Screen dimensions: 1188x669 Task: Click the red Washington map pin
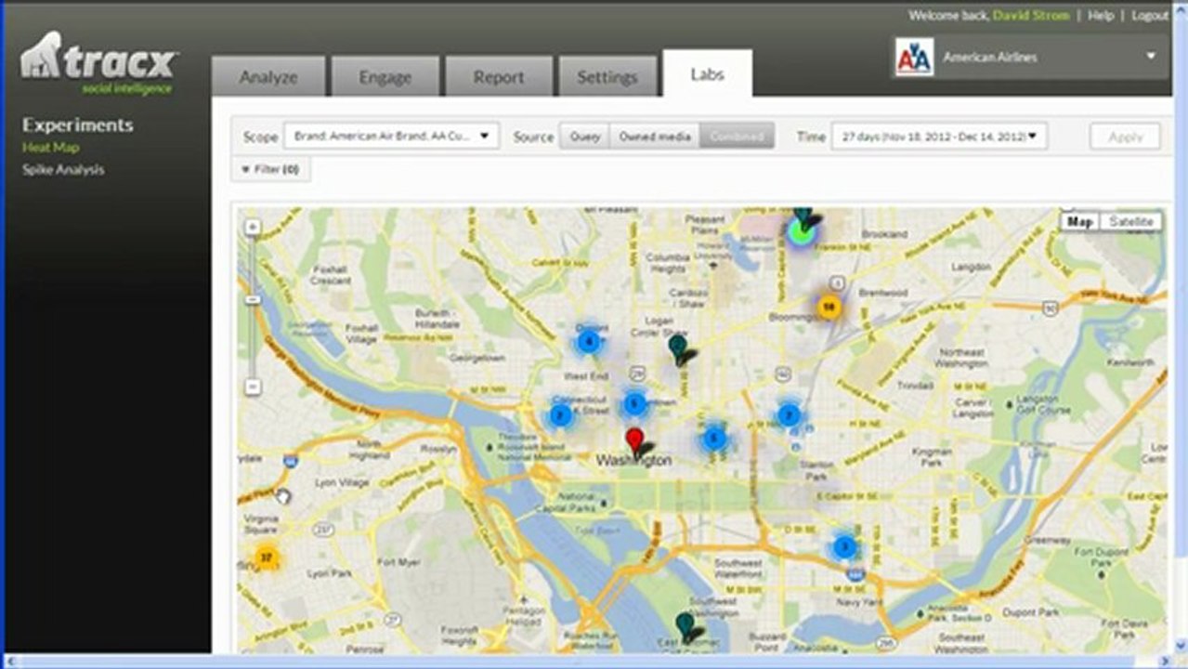click(634, 440)
